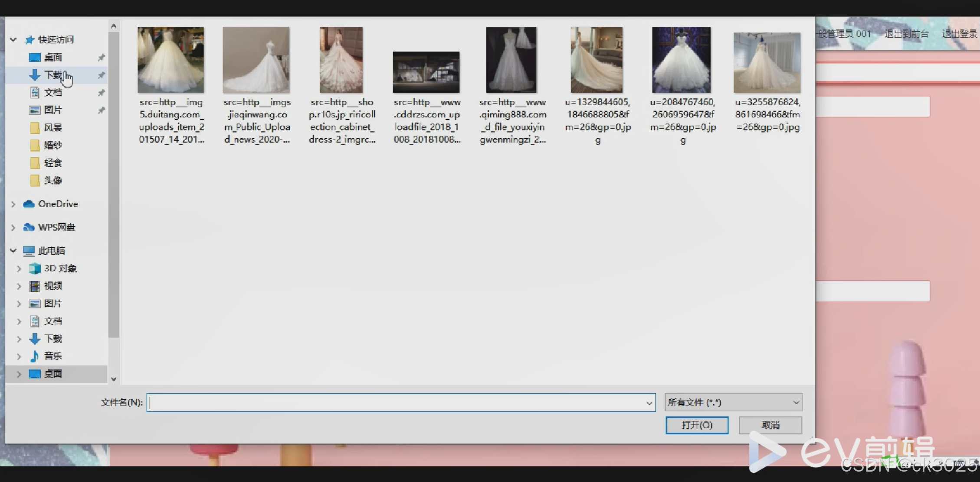Toggle the pin beside quick access 图片

pyautogui.click(x=101, y=110)
